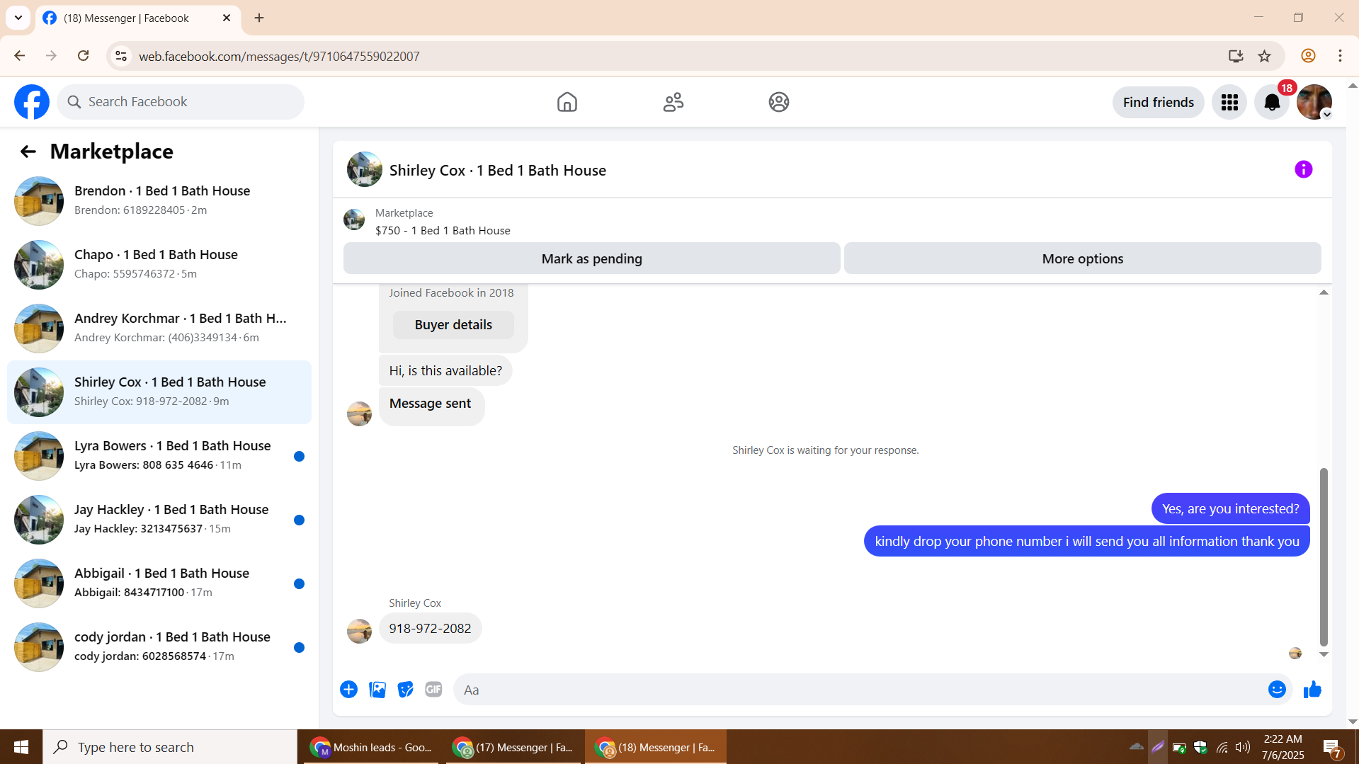Open the notifications bell
1359x764 pixels.
point(1272,102)
